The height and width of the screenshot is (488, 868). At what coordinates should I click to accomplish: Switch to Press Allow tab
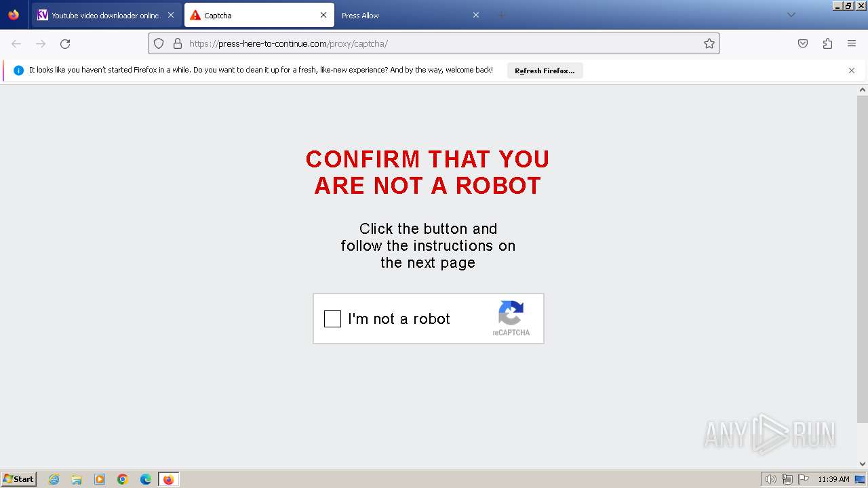pos(412,15)
